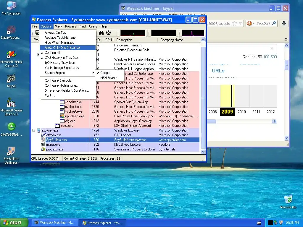
Task: Open the search engine chooser dropdown arrow in Mypal
Action: pos(254,24)
